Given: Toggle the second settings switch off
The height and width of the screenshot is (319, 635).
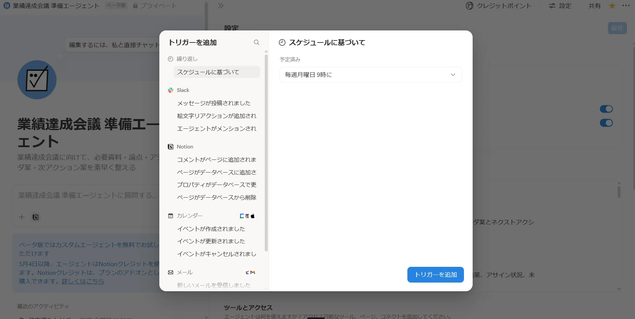Looking at the screenshot, I should pyautogui.click(x=606, y=123).
